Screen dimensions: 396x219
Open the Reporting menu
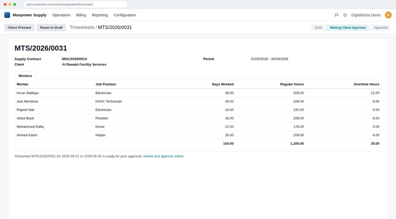point(100,15)
